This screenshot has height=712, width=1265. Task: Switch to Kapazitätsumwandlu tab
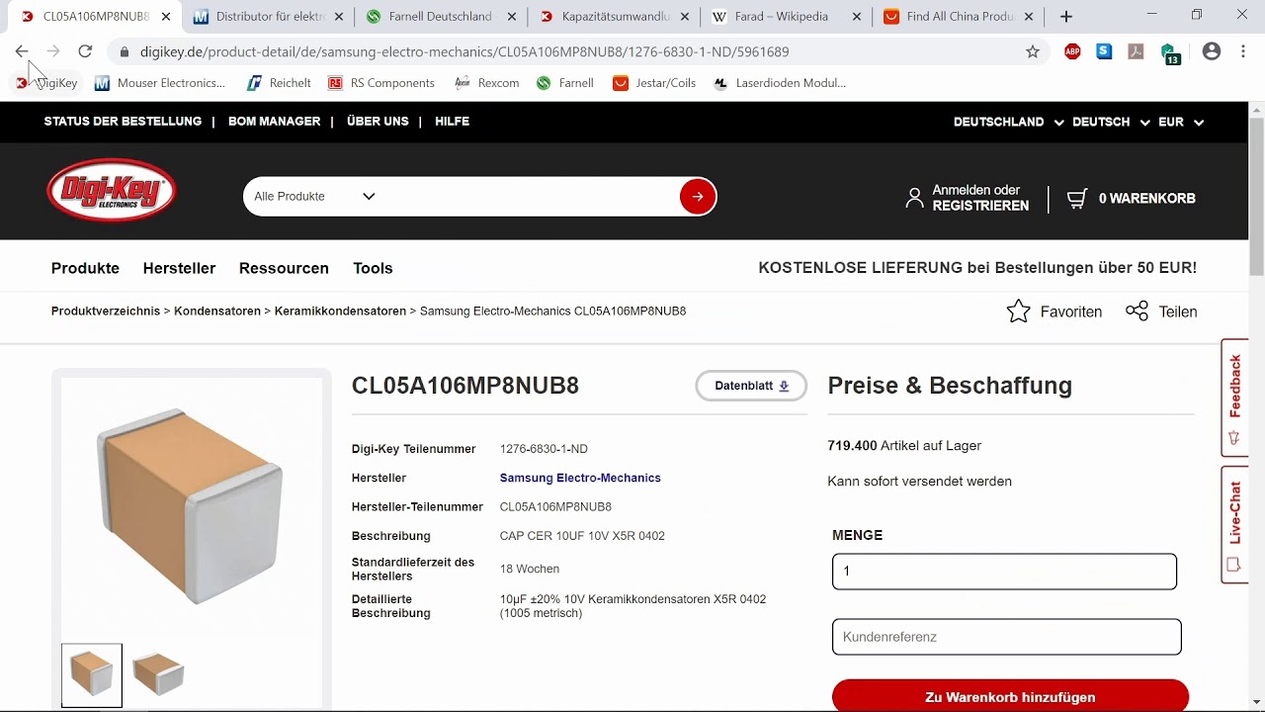[x=615, y=17]
